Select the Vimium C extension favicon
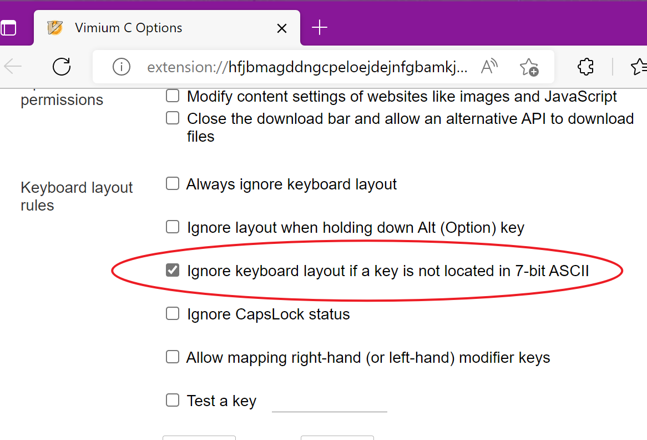The width and height of the screenshot is (647, 440). coord(56,27)
